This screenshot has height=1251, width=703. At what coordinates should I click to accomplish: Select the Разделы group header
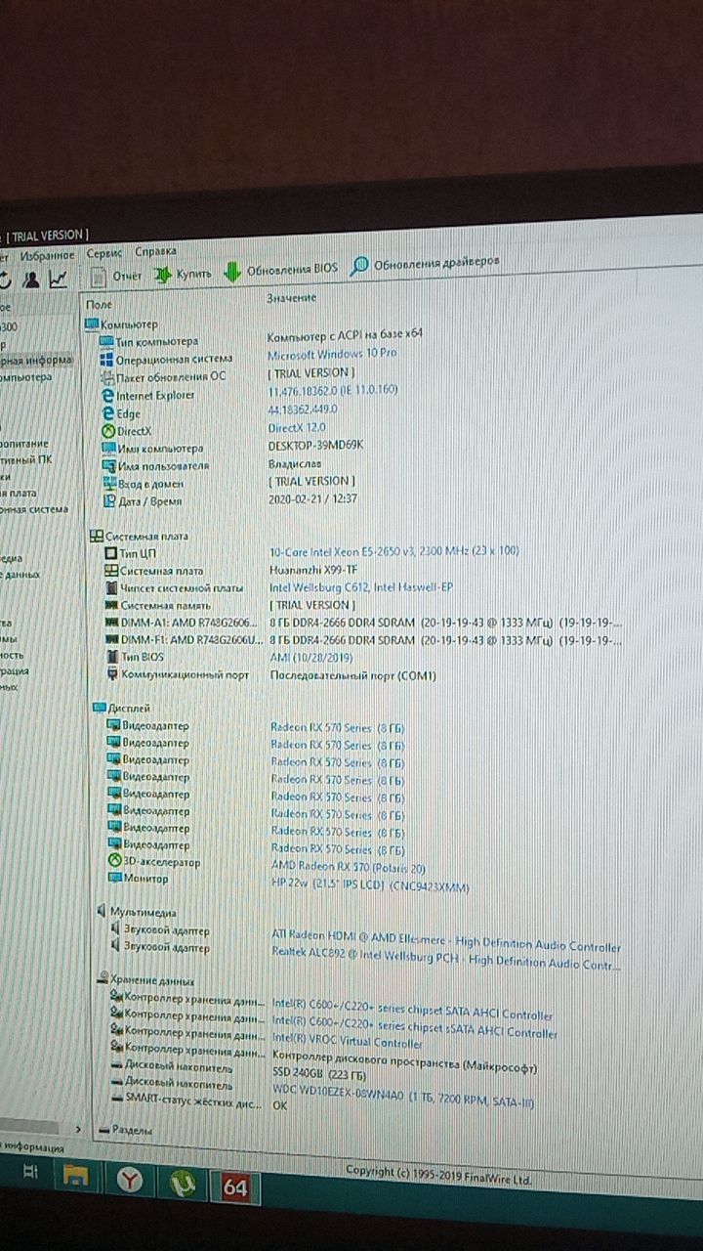126,1131
